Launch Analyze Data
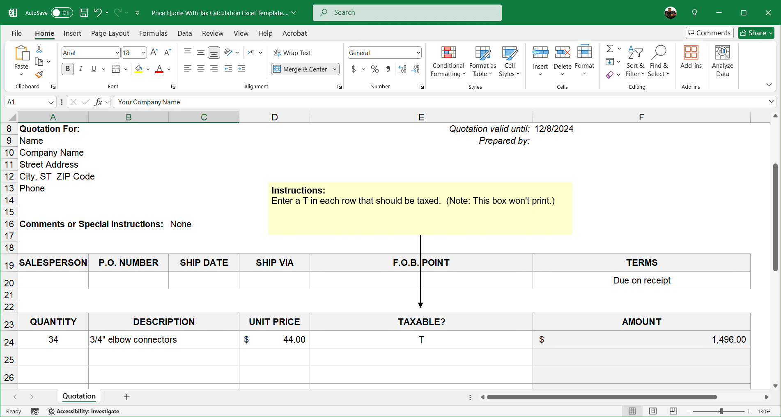The height and width of the screenshot is (417, 781). 722,61
